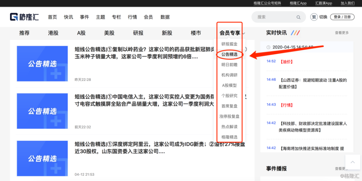Image resolution: width=362 pixels, height=181 pixels.
Task: Select 机构调研 from the dropdown
Action: coord(229,75)
